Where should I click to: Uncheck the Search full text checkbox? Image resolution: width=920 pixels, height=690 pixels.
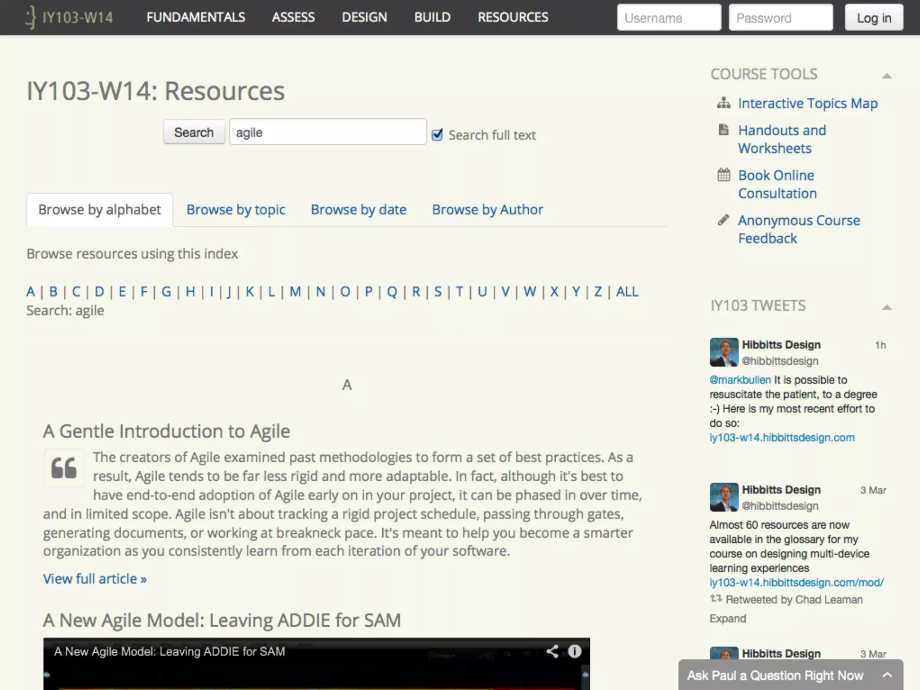click(x=437, y=135)
